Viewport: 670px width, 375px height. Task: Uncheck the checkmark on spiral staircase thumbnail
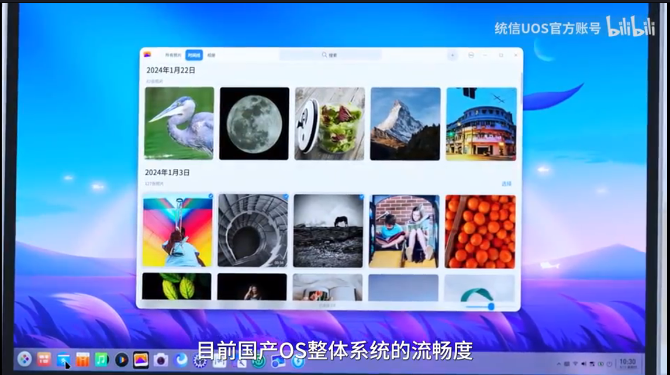[x=286, y=196]
